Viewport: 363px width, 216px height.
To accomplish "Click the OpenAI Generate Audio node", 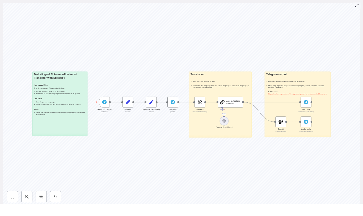I will coord(281,122).
